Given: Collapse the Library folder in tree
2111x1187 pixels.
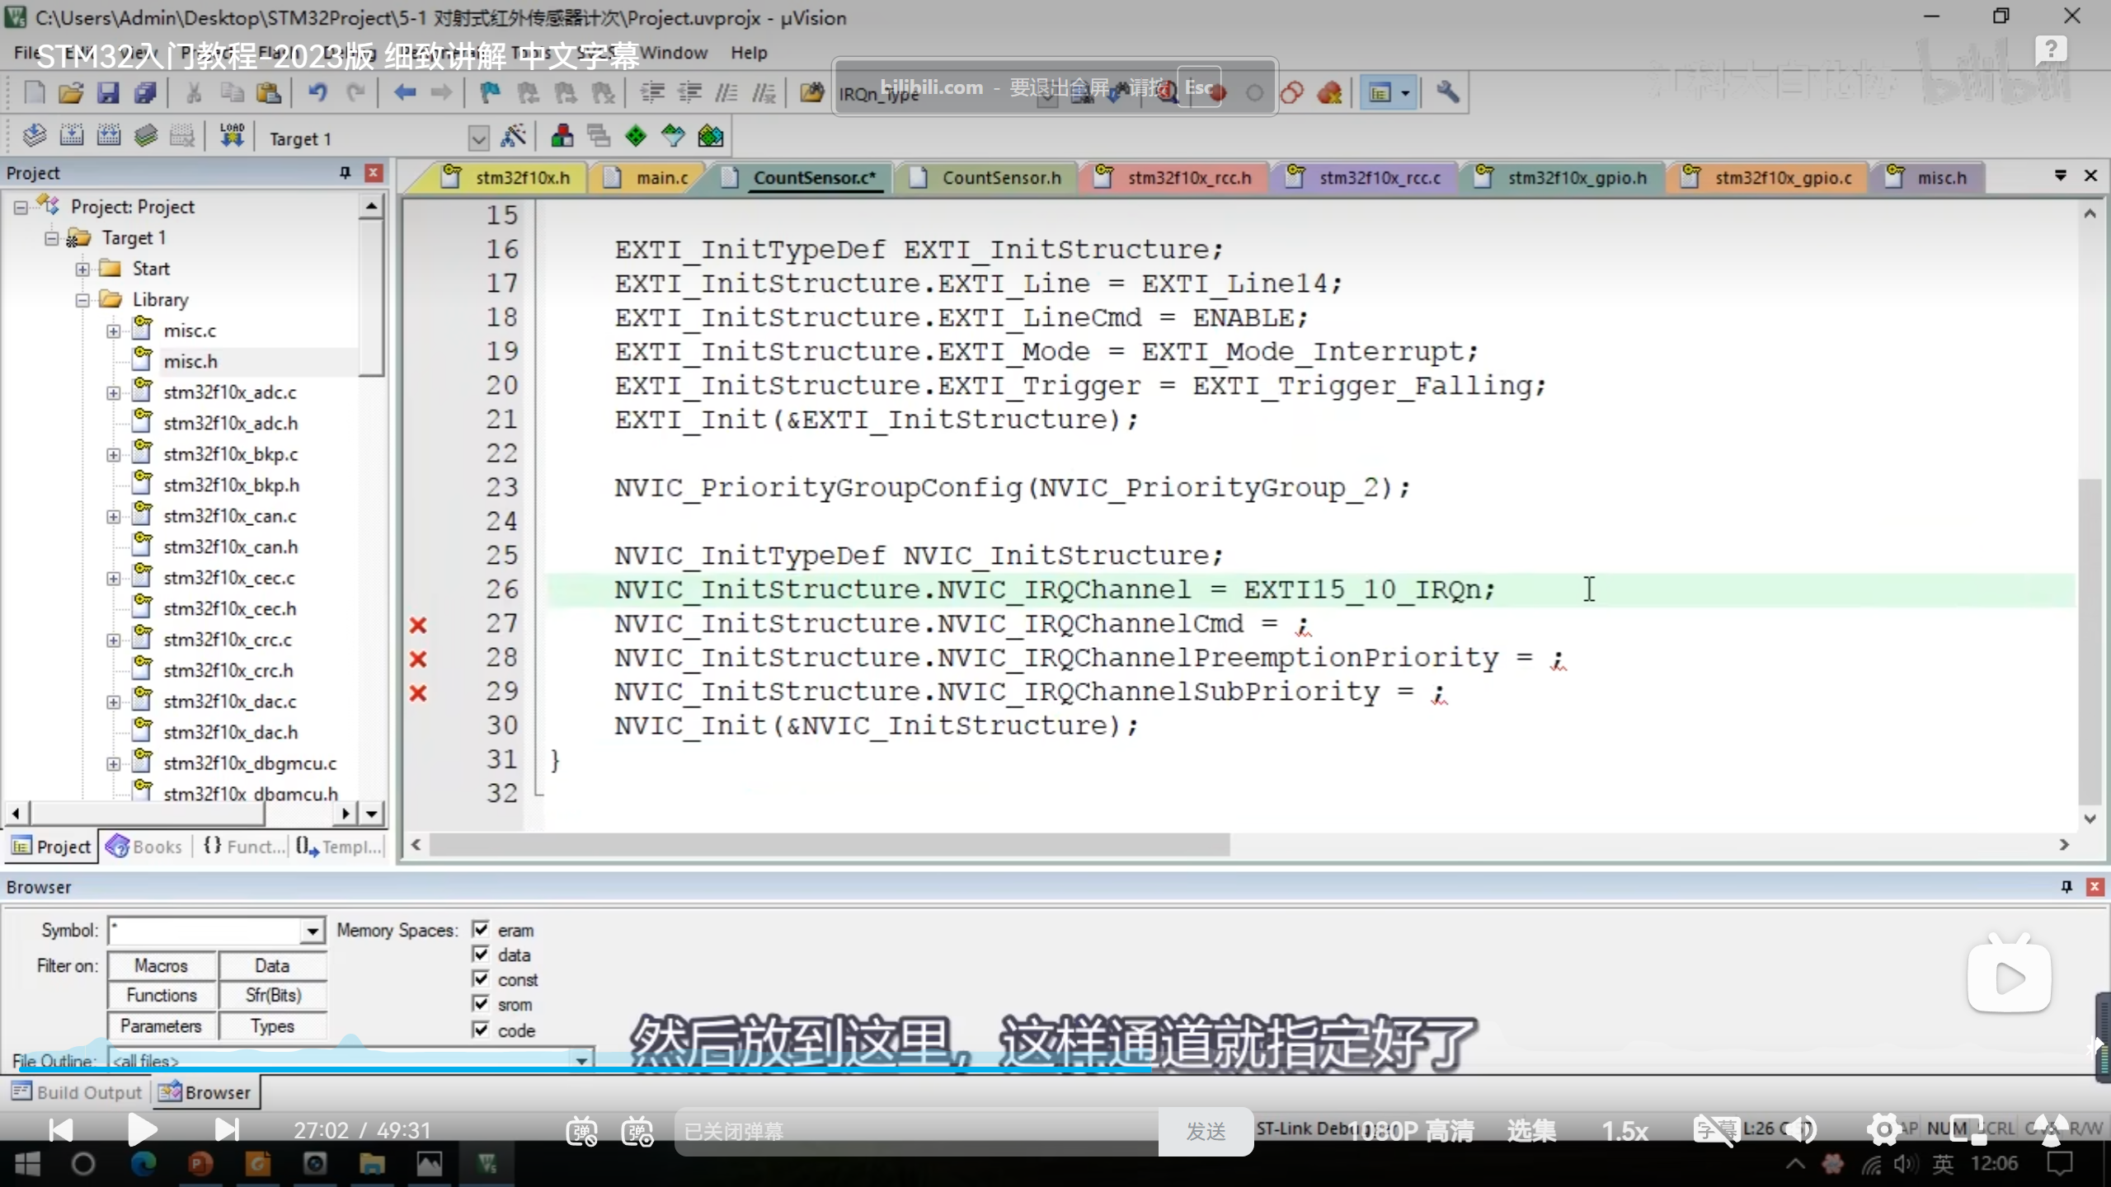Looking at the screenshot, I should 82,300.
